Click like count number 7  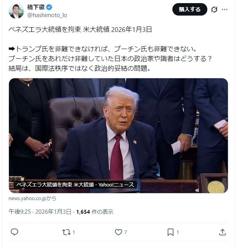click(126, 232)
